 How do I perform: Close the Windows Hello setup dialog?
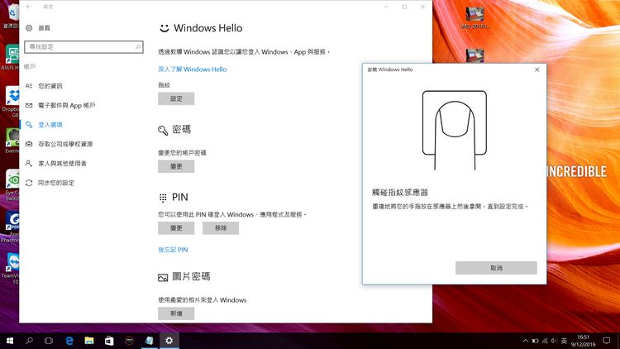pos(537,69)
